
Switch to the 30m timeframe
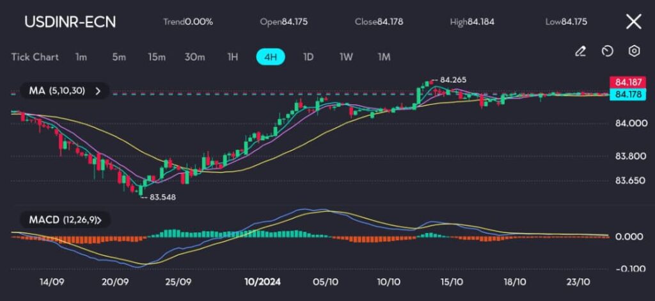(194, 57)
